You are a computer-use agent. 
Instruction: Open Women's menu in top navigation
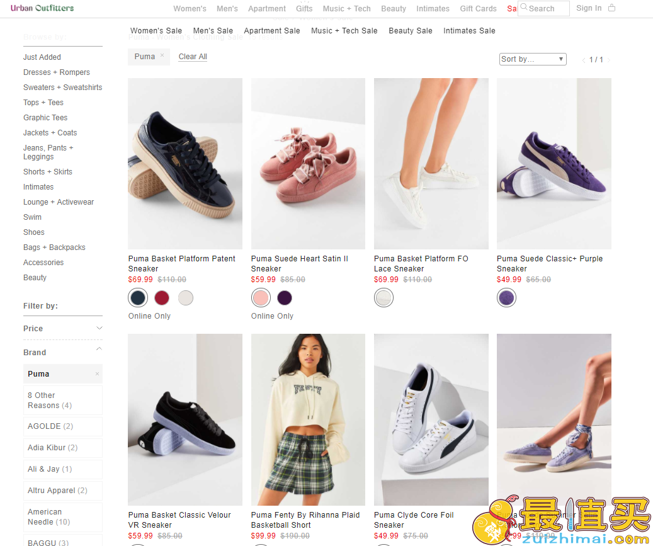[x=190, y=9]
